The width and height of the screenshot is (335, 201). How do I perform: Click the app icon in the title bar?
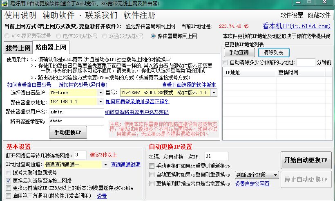click(x=4, y=4)
